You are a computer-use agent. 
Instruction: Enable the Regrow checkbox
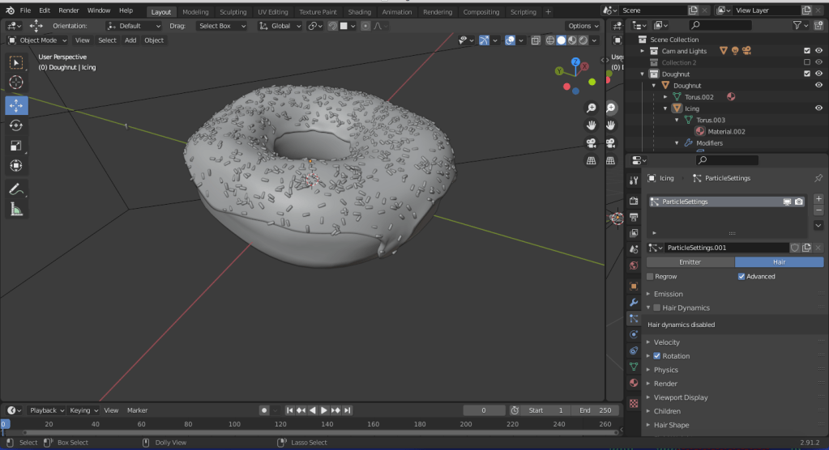650,276
